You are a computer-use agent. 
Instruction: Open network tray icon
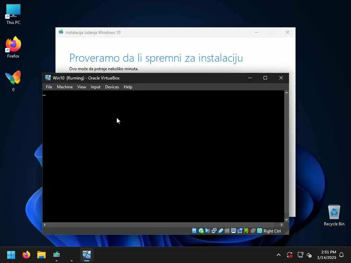pyautogui.click(x=300, y=255)
